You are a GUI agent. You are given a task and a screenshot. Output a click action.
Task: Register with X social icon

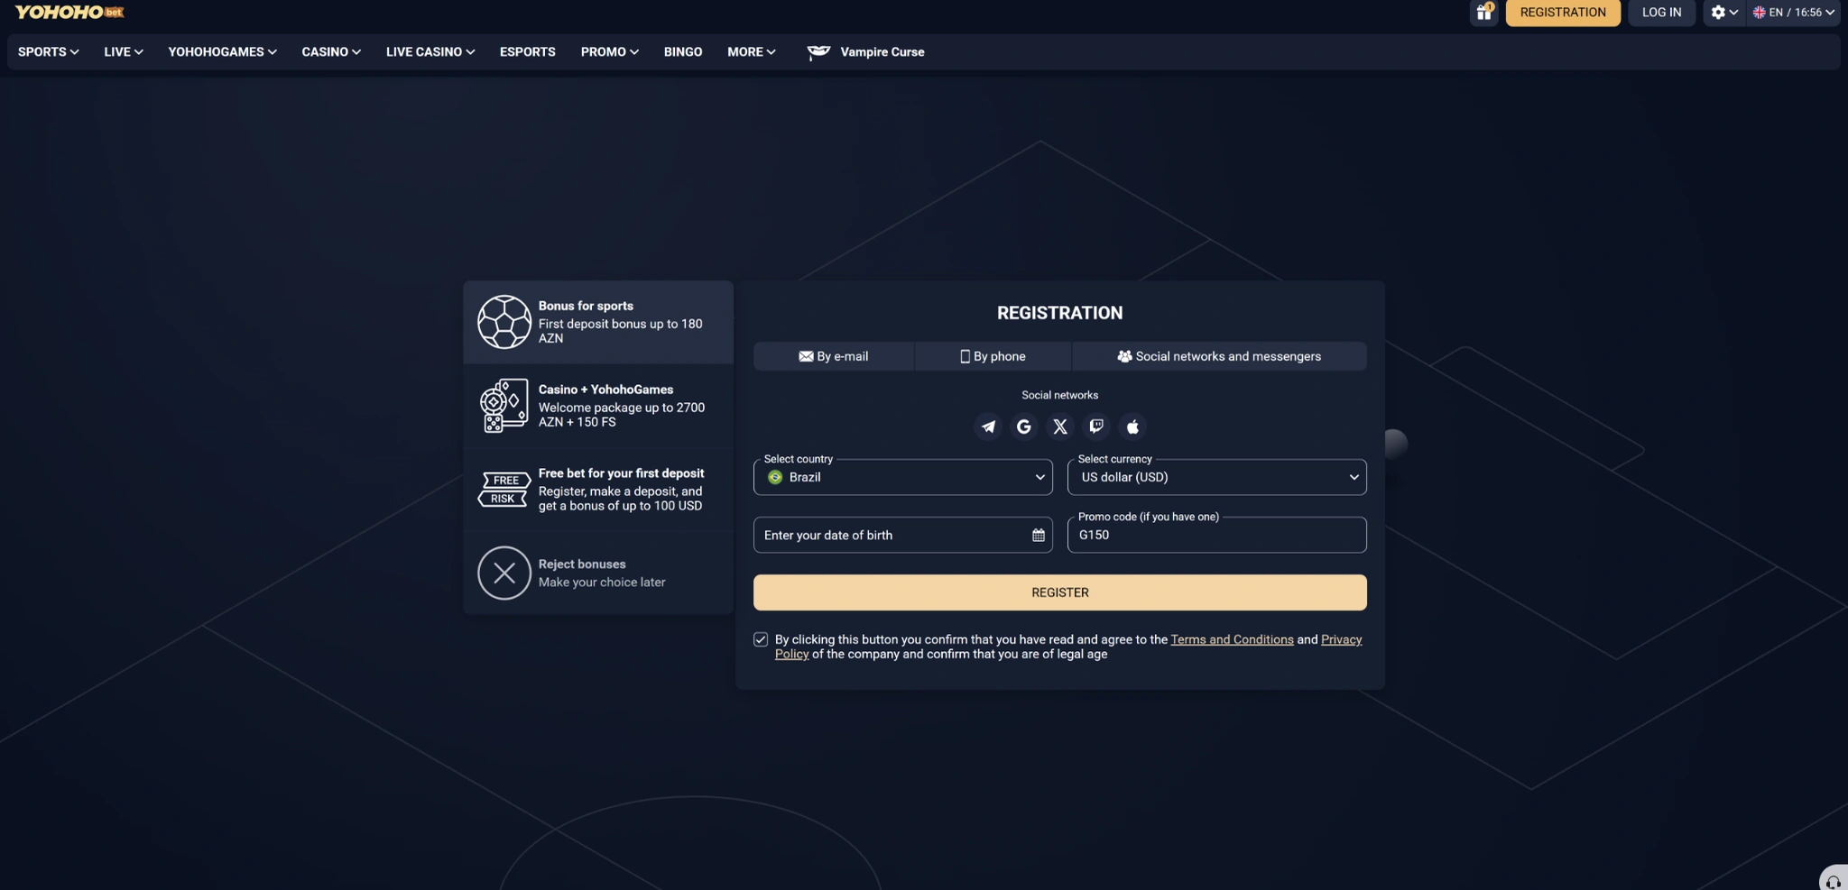pos(1060,427)
